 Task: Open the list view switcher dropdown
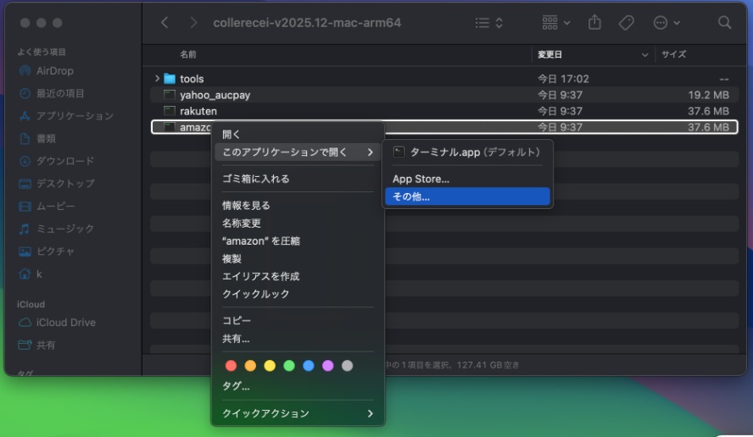tap(488, 23)
